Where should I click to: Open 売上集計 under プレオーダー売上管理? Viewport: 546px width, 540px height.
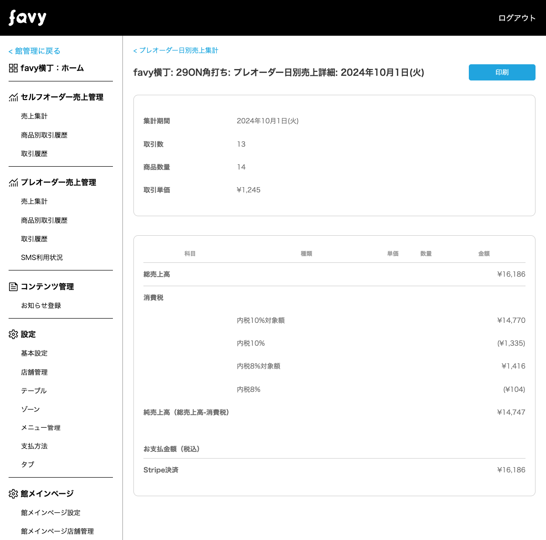coord(34,201)
